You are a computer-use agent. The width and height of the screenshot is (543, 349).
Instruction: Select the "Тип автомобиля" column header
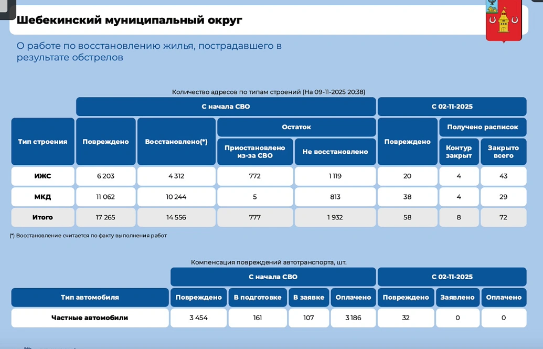pos(90,297)
